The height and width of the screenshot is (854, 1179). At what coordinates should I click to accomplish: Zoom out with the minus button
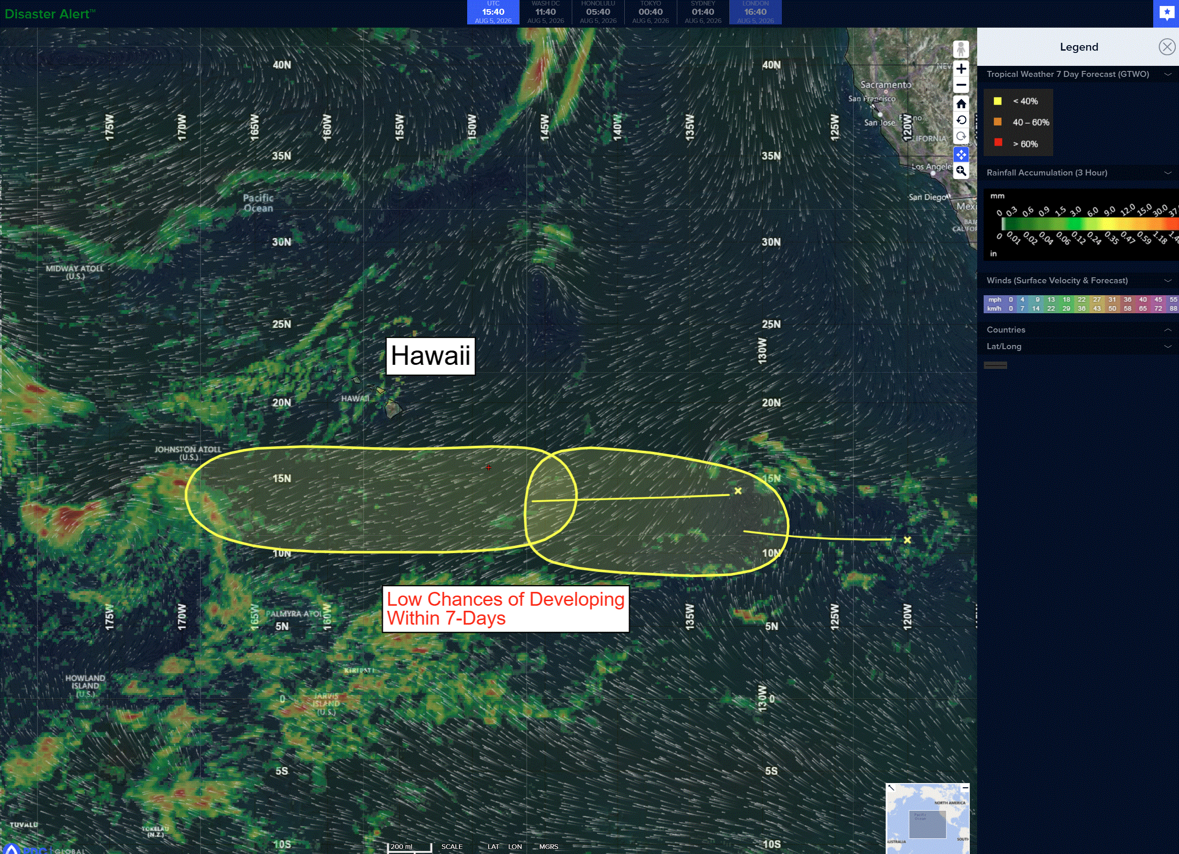(961, 85)
